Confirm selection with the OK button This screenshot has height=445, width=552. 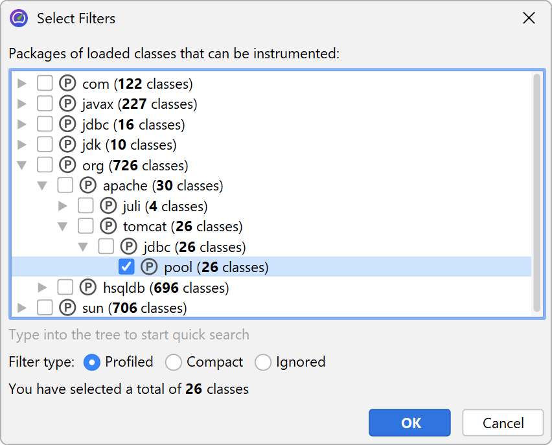[x=409, y=423]
